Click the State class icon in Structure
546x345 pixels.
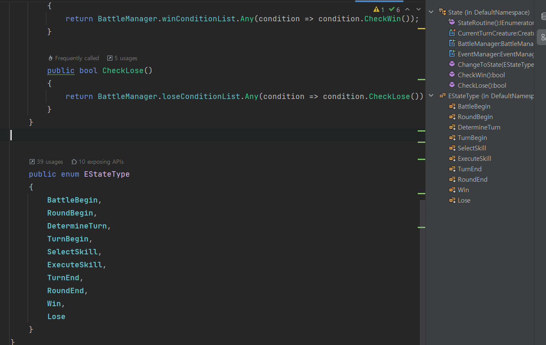point(442,12)
